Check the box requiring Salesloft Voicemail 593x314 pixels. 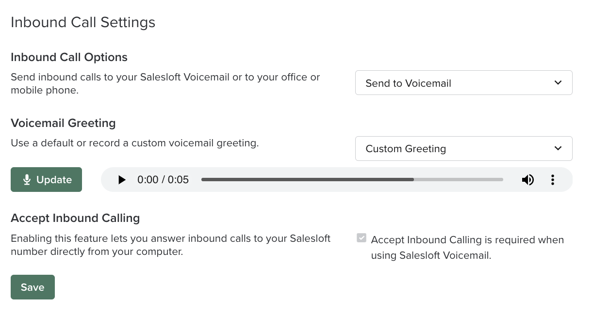(361, 238)
